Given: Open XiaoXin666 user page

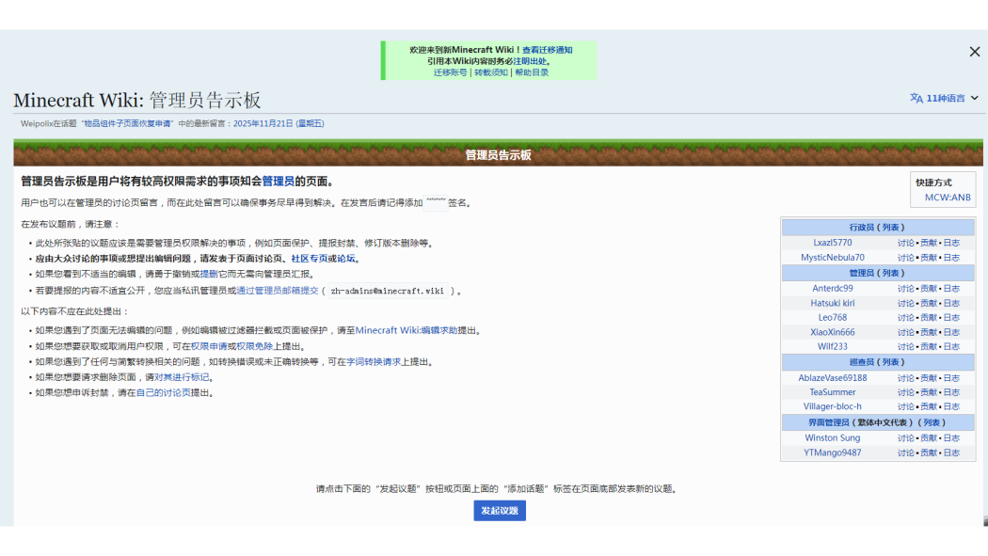Looking at the screenshot, I should click(x=833, y=332).
